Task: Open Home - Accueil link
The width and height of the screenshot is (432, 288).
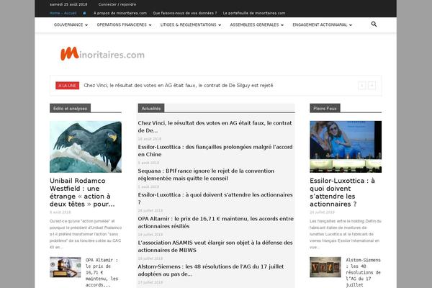Action: tap(63, 13)
